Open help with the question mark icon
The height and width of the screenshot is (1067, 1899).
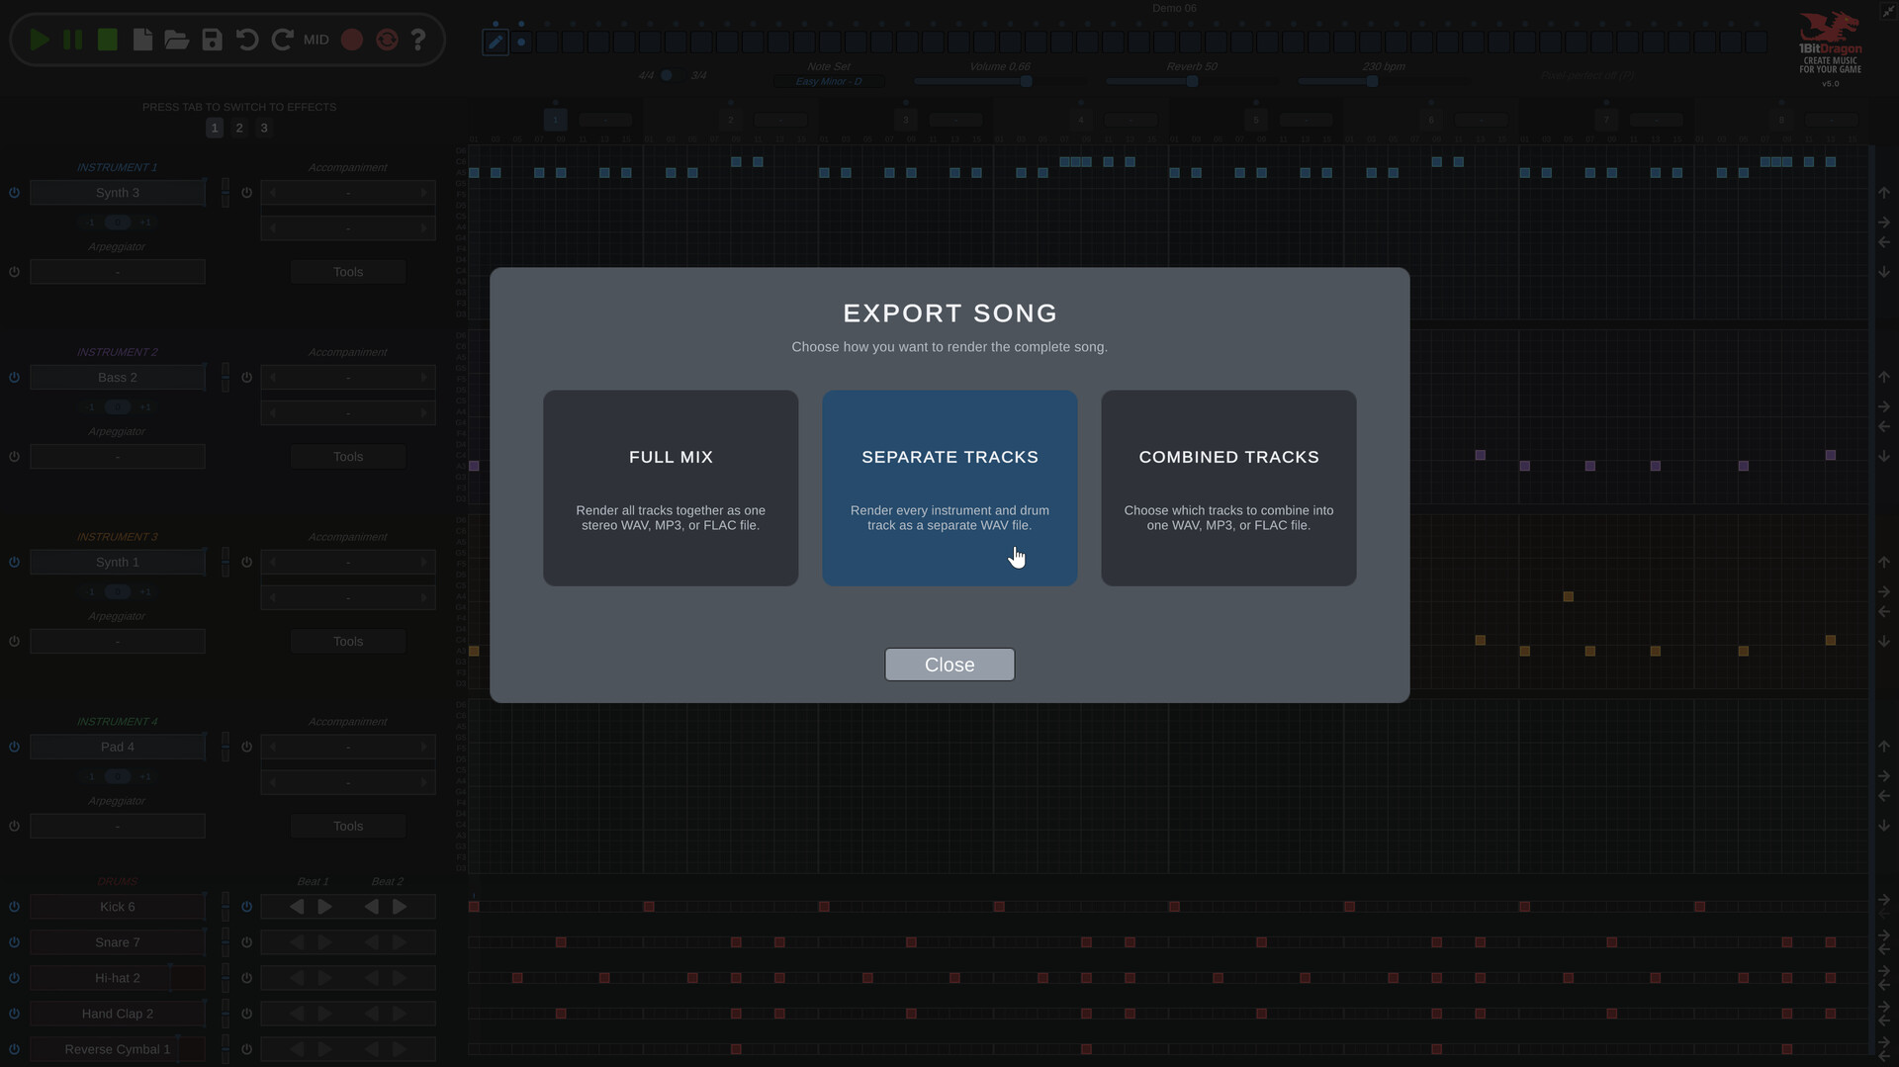(418, 40)
